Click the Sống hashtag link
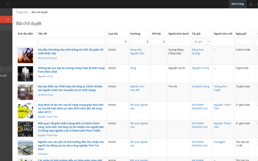Viewport: 258px width, 161px height. (133, 68)
